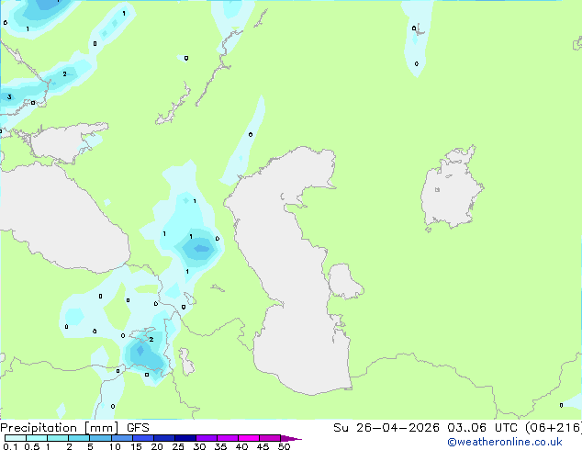This screenshot has width=582, height=450.
Task: Click the above-50 mm arrow tip of the legend
Action: click(291, 438)
